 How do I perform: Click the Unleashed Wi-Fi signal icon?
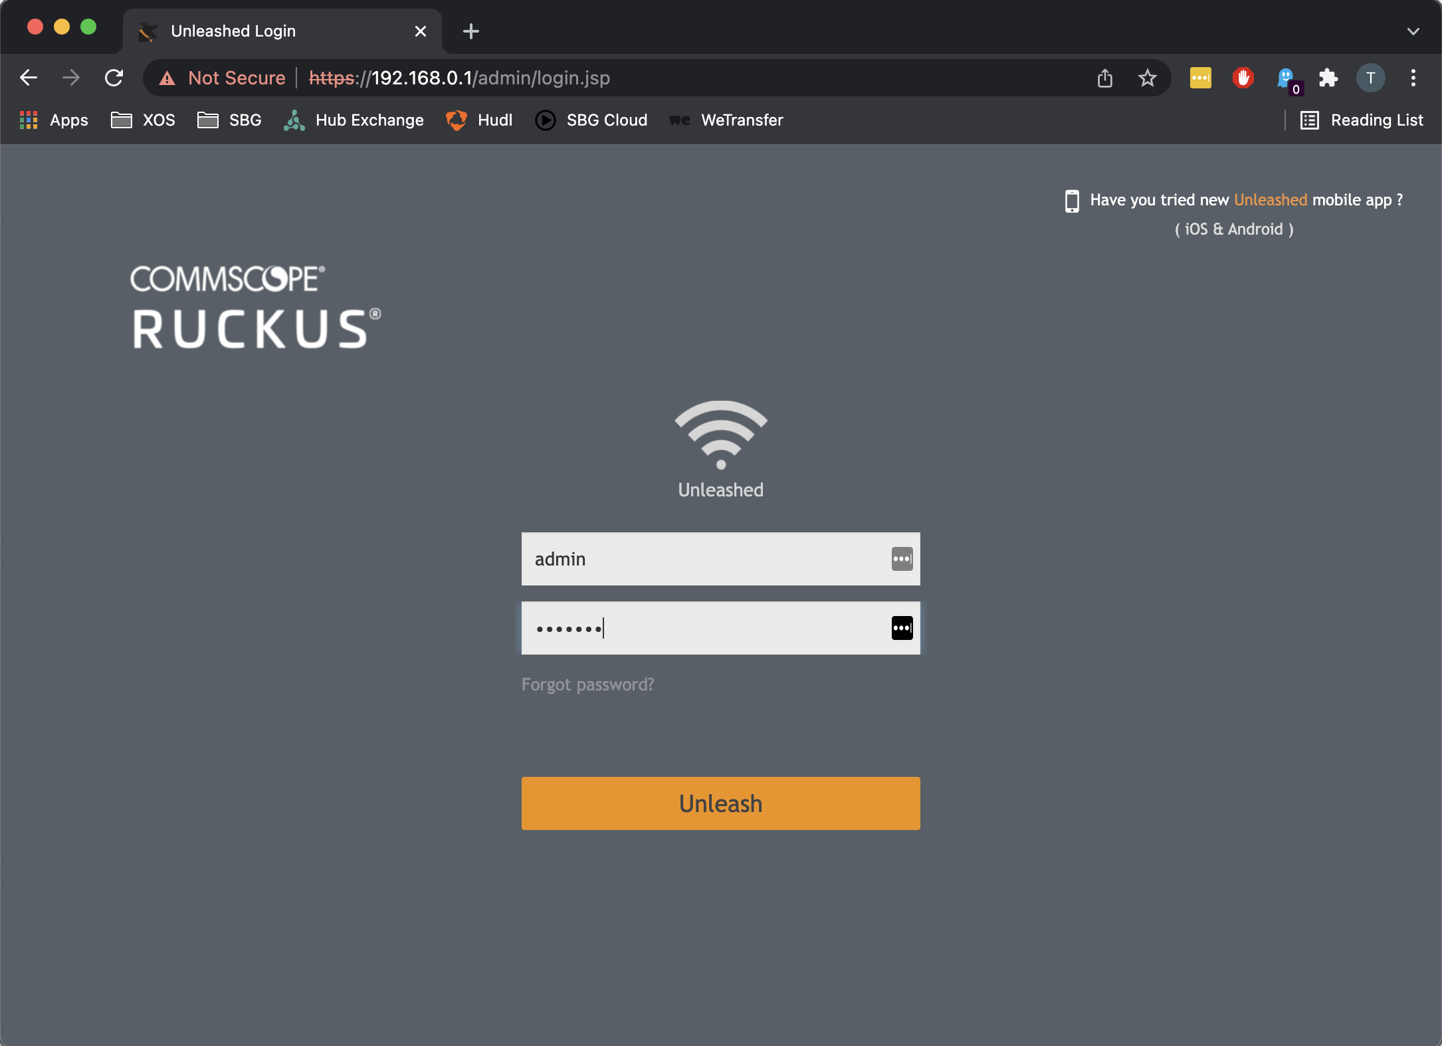pos(721,435)
